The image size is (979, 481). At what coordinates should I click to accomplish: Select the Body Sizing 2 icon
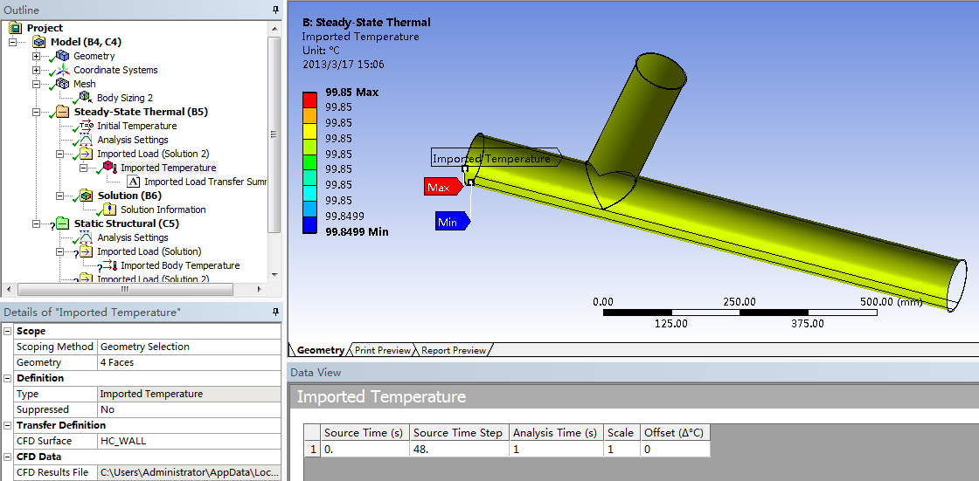(x=85, y=98)
